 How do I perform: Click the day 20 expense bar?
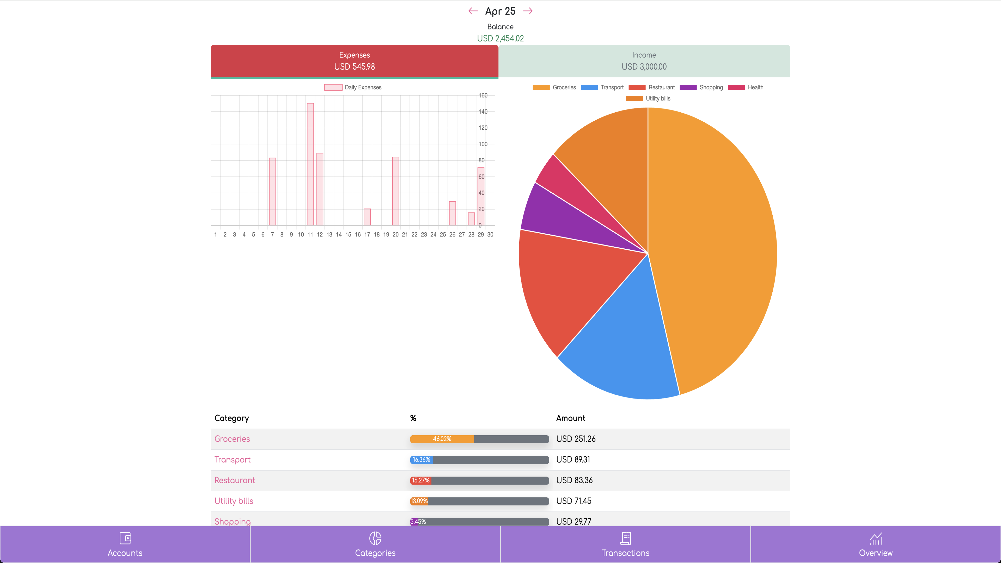396,191
